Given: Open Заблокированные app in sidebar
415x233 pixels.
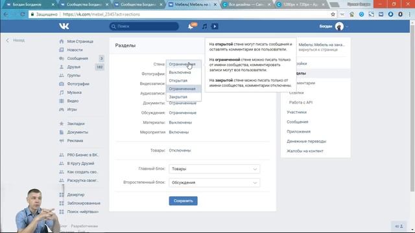Looking at the screenshot, I should [84, 203].
